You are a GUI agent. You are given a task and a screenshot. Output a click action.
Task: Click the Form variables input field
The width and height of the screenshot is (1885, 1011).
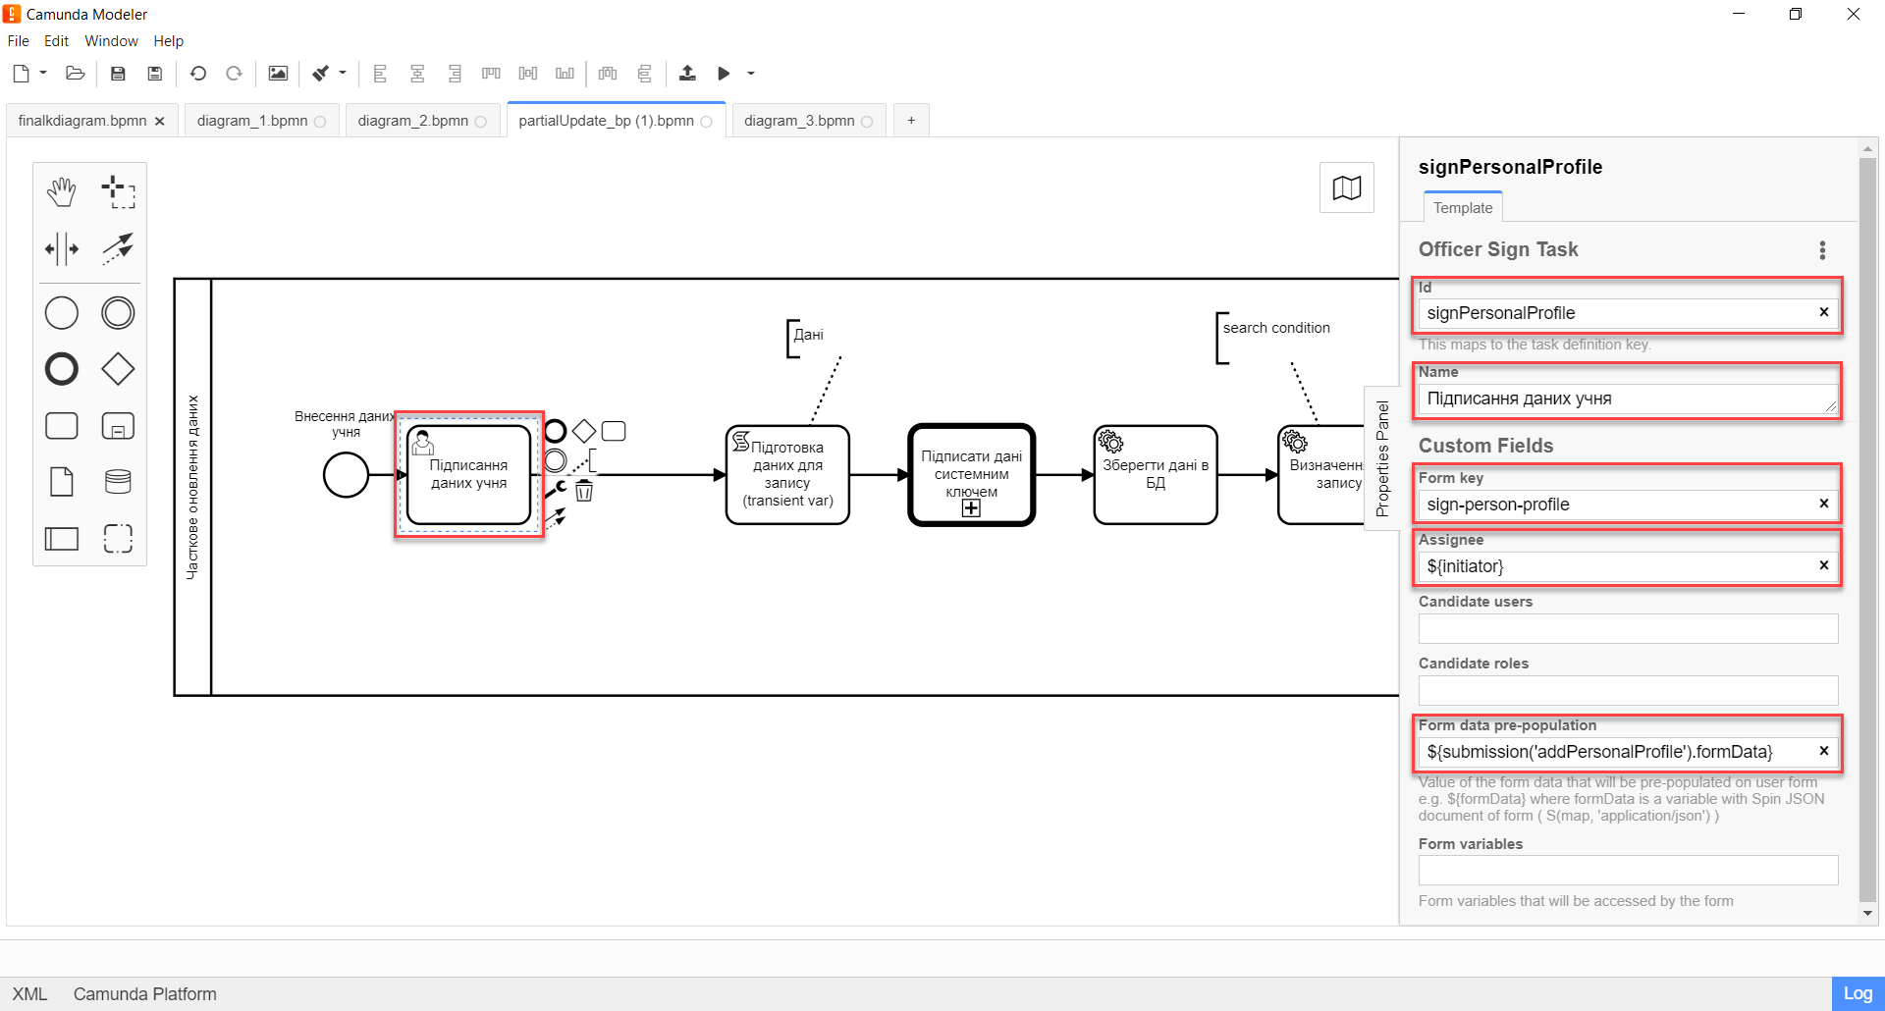click(x=1628, y=870)
